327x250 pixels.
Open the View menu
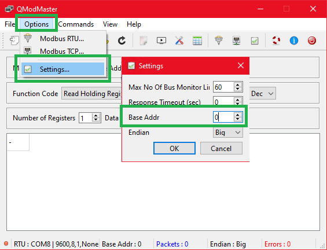coord(110,24)
